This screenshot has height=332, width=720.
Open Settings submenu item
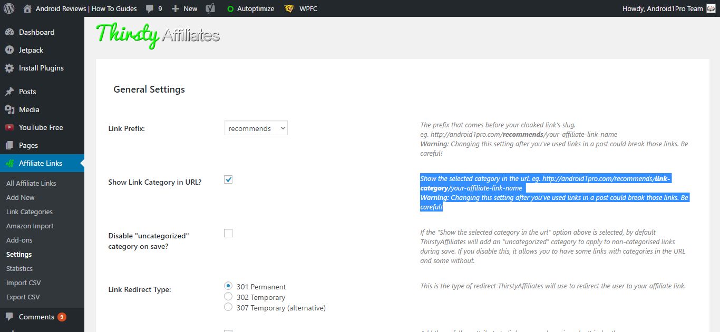19,254
